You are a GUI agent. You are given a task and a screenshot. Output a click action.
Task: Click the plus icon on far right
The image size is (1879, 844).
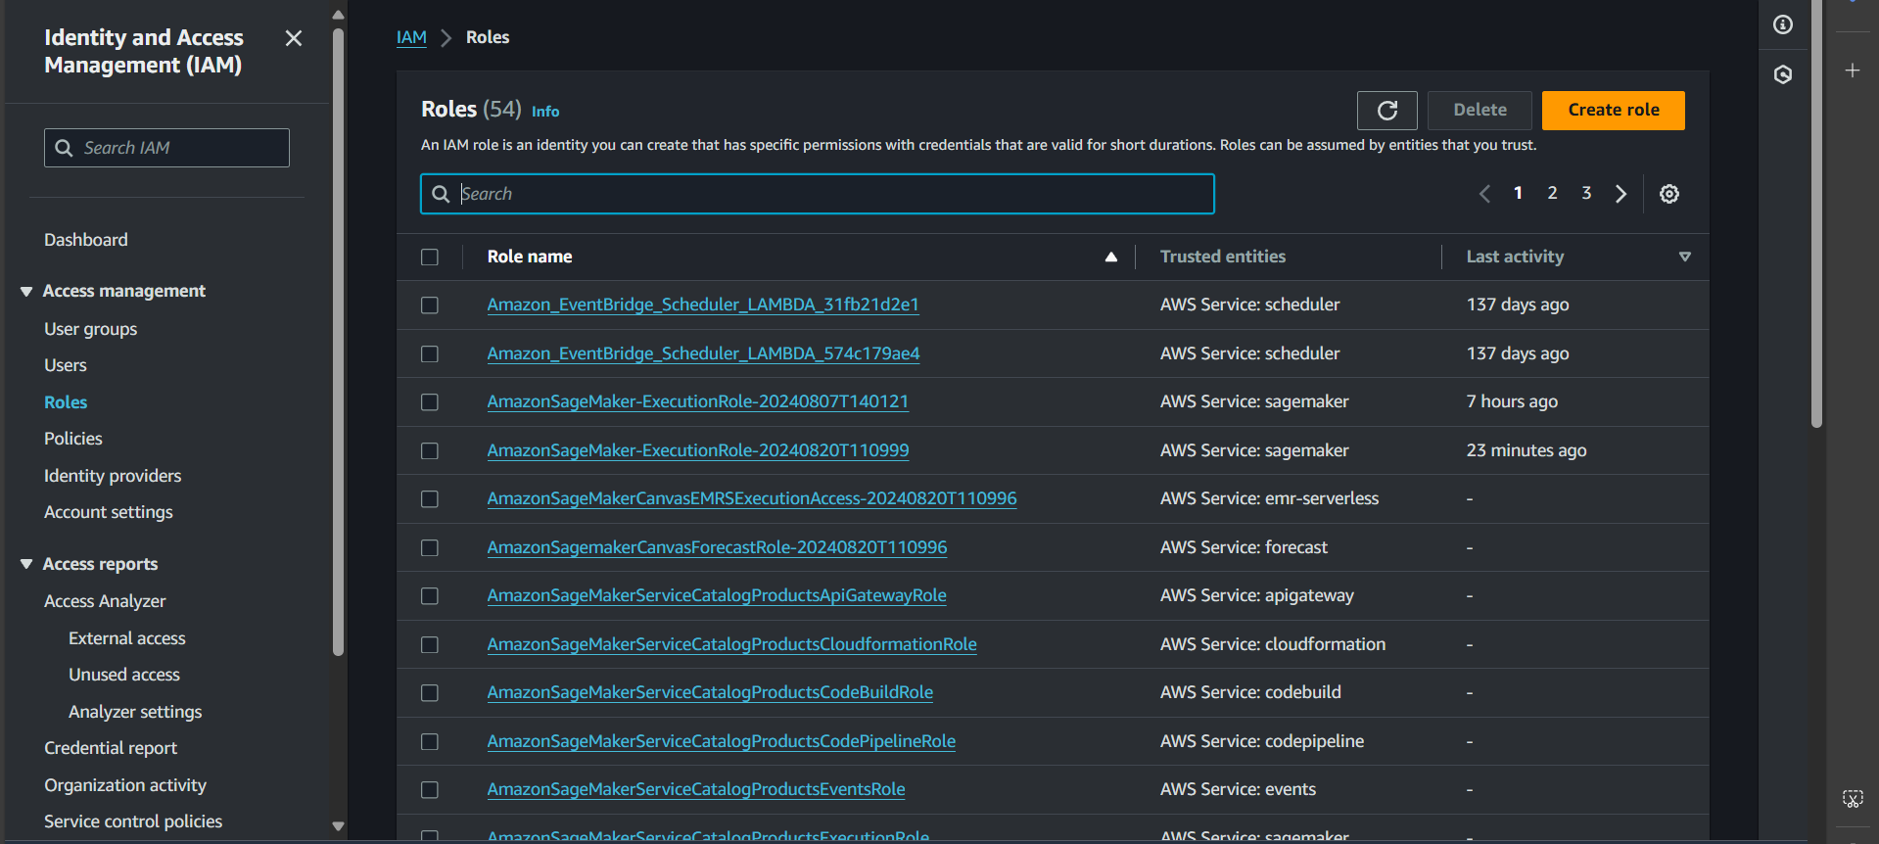1852,70
